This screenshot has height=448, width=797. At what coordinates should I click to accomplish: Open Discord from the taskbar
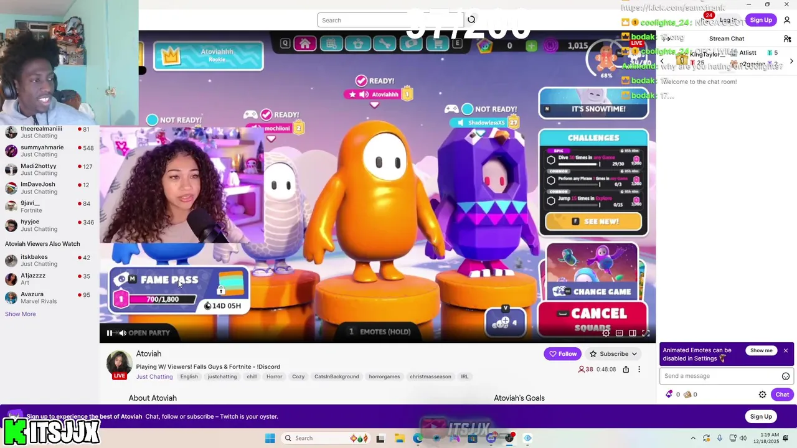[491, 438]
